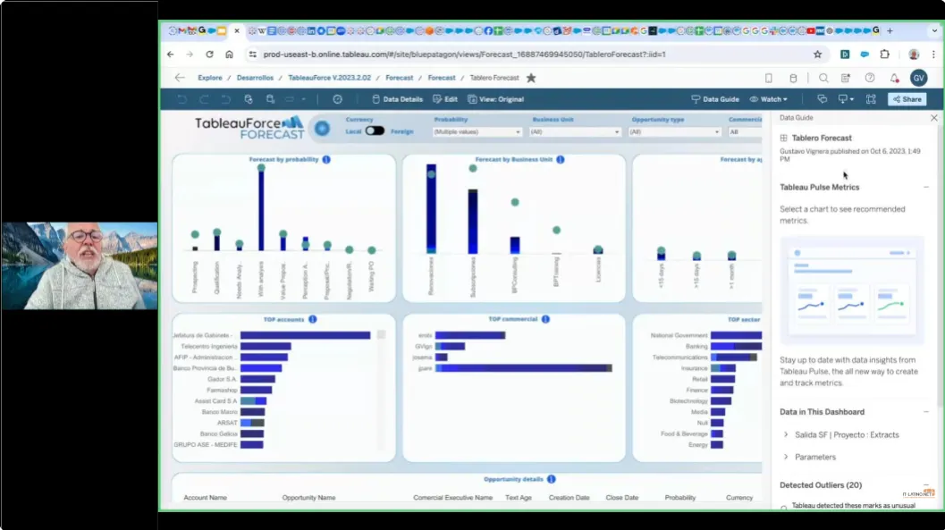Open the View: Original menu
The image size is (945, 530).
496,99
